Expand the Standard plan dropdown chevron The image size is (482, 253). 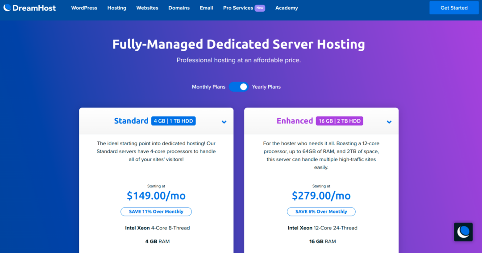coord(224,122)
